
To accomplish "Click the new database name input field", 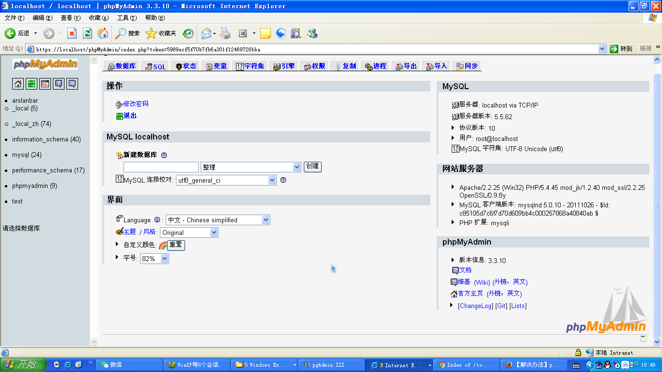I will [161, 167].
